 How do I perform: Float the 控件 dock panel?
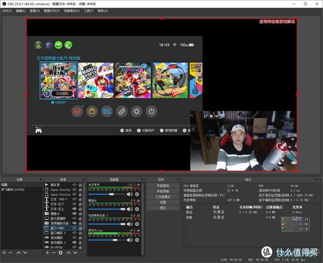coord(178,179)
